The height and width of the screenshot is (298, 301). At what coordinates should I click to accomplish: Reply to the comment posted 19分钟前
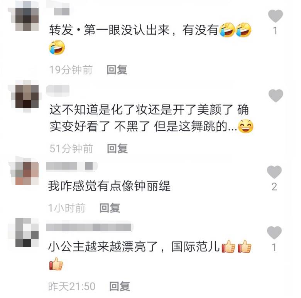[x=117, y=70]
